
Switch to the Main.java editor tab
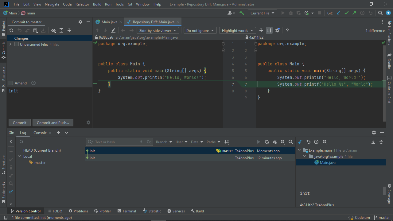[109, 22]
